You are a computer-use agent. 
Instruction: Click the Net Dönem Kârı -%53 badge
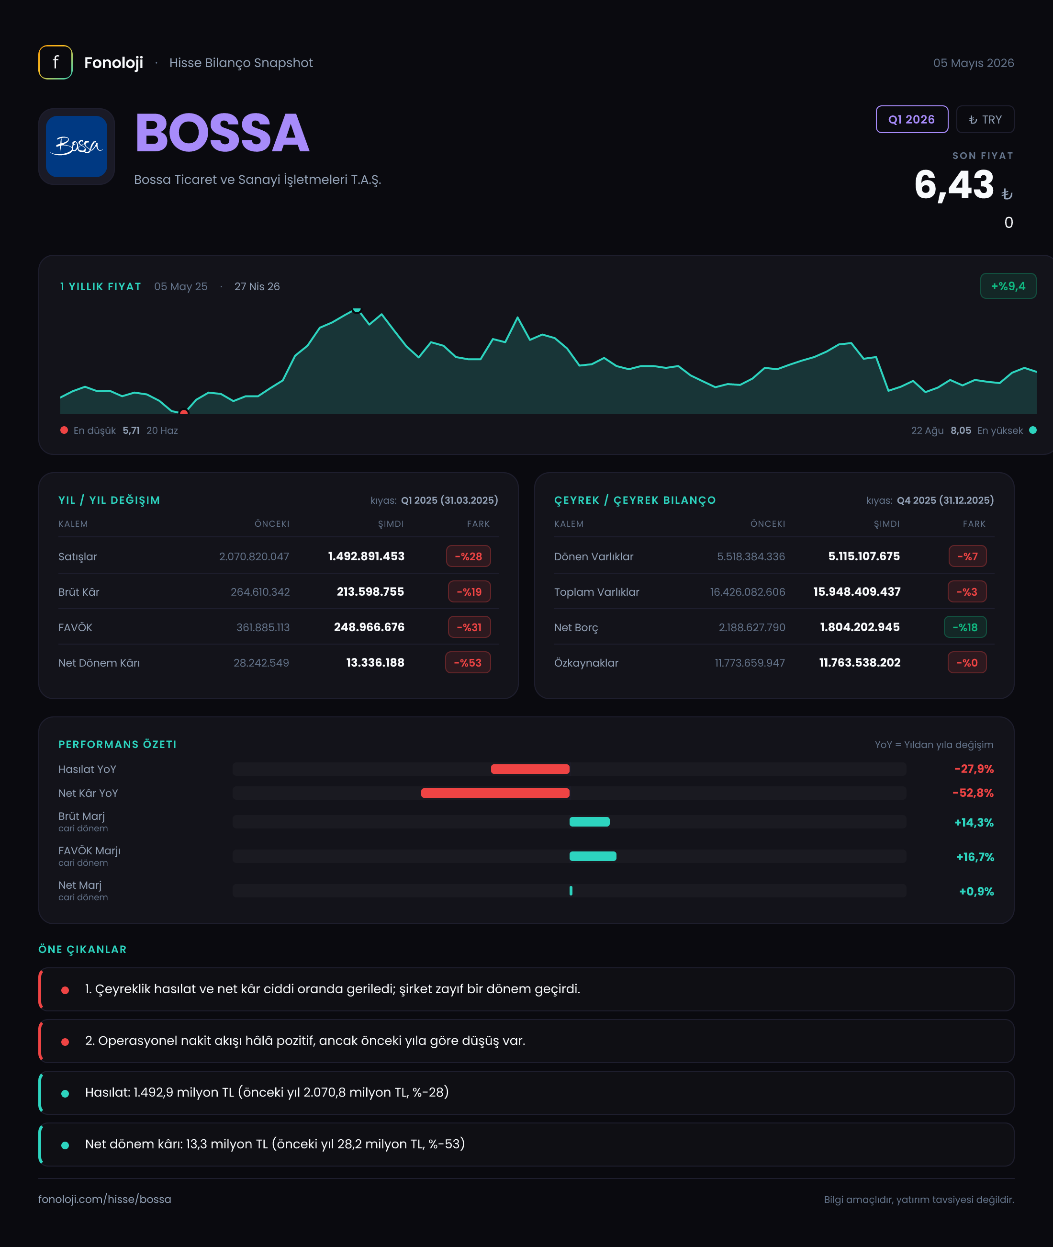(x=468, y=662)
